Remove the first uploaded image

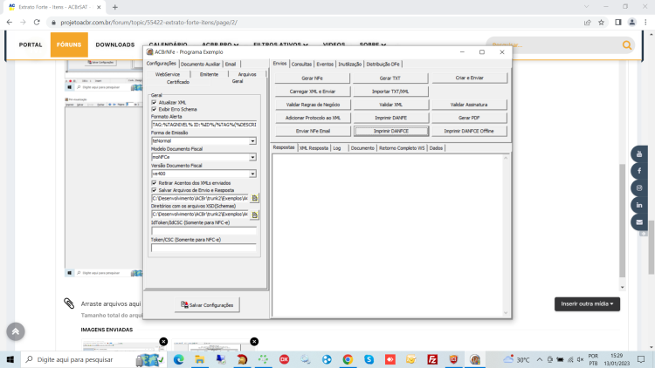point(163,342)
